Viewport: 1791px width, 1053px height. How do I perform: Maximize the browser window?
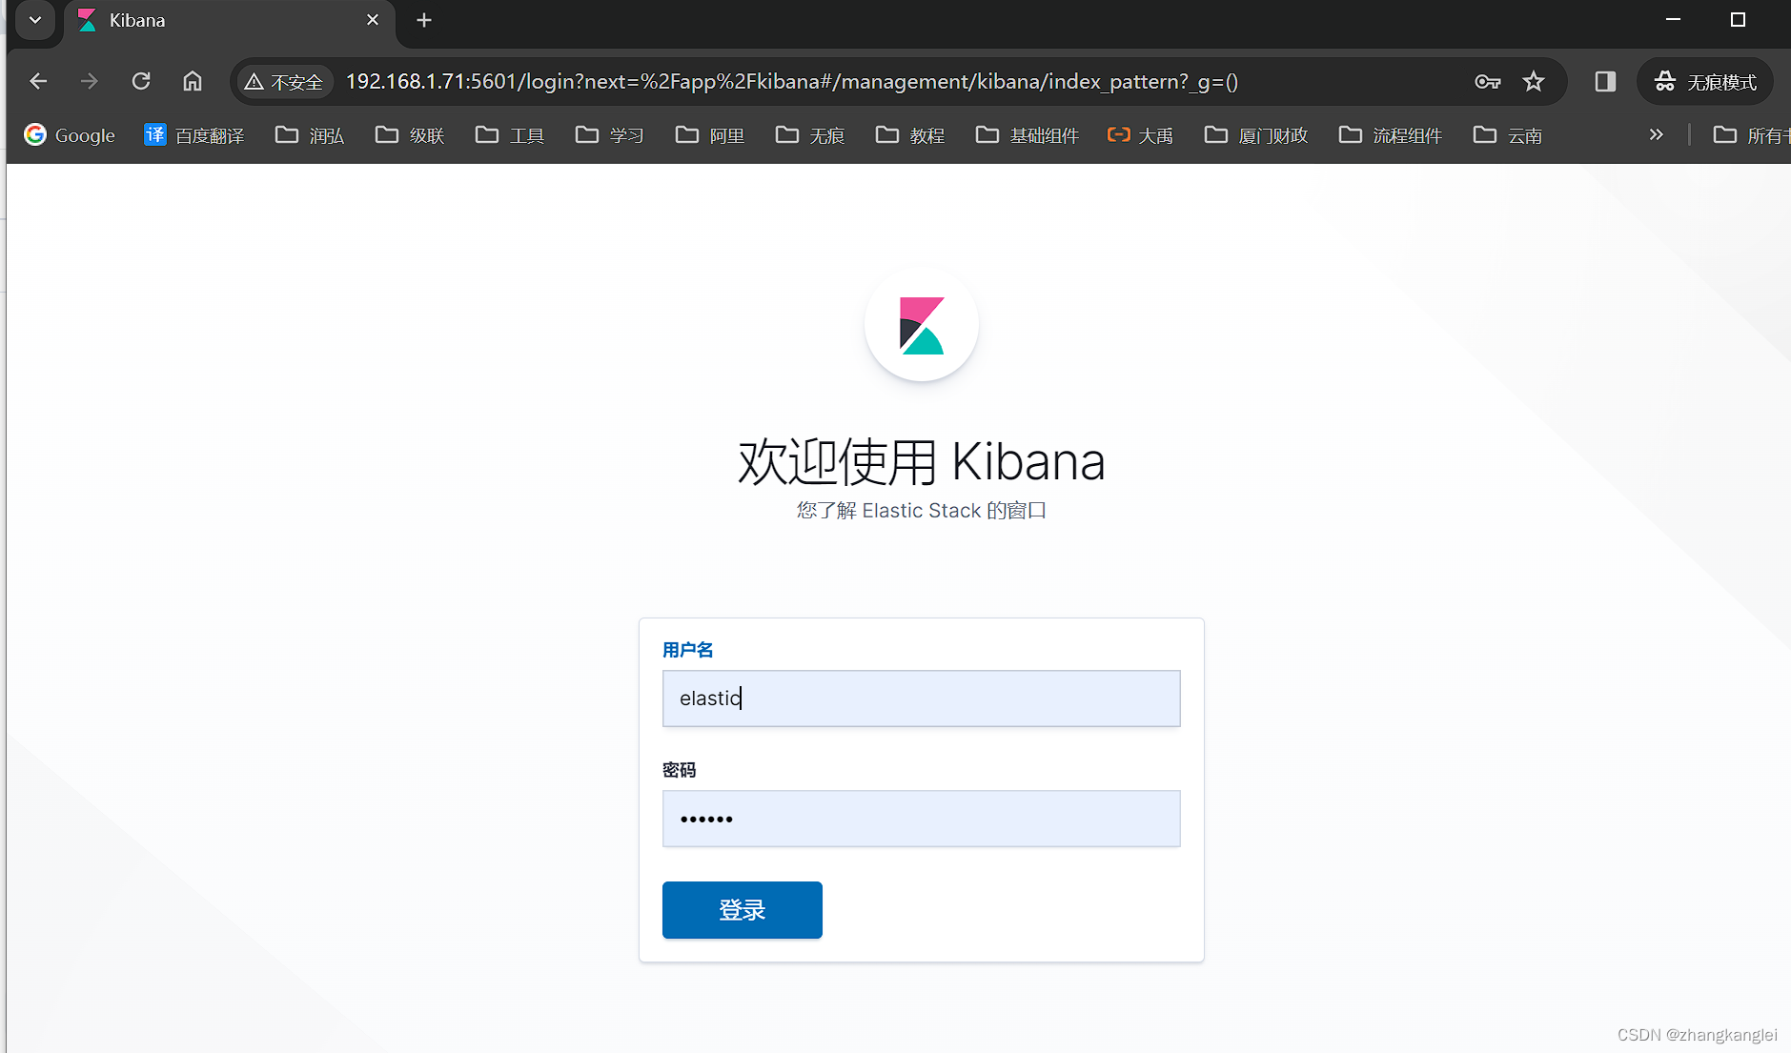coord(1738,20)
